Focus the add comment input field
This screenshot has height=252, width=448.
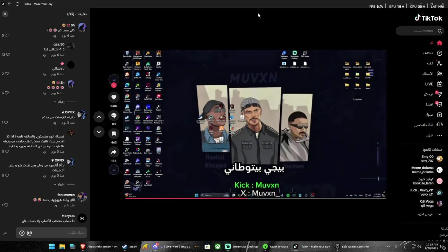(51, 233)
